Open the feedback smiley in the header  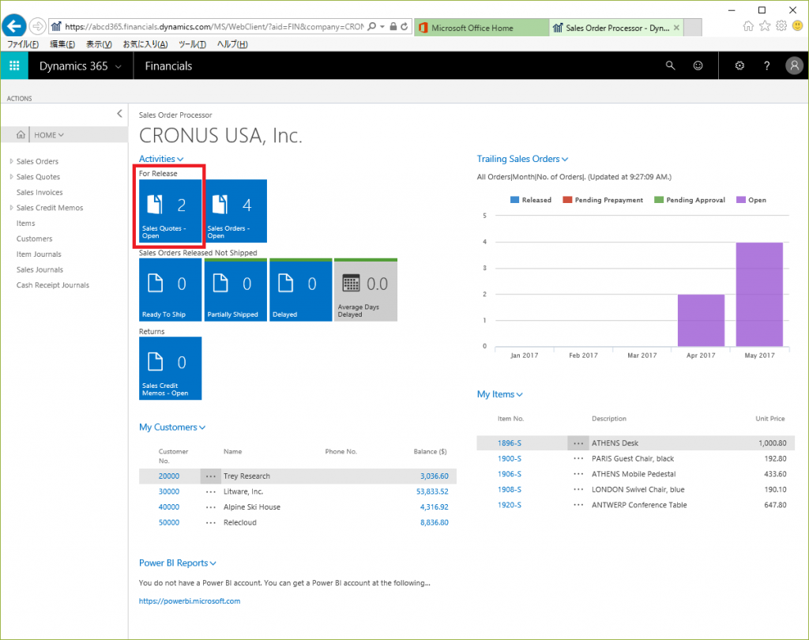coord(698,66)
